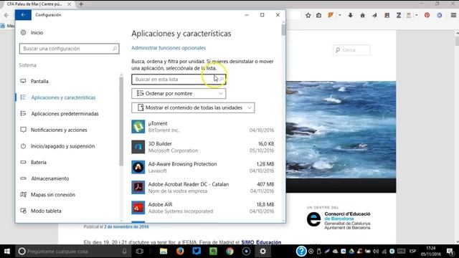The image size is (459, 258).
Task: Click '407 MB' size value
Action: [265, 184]
